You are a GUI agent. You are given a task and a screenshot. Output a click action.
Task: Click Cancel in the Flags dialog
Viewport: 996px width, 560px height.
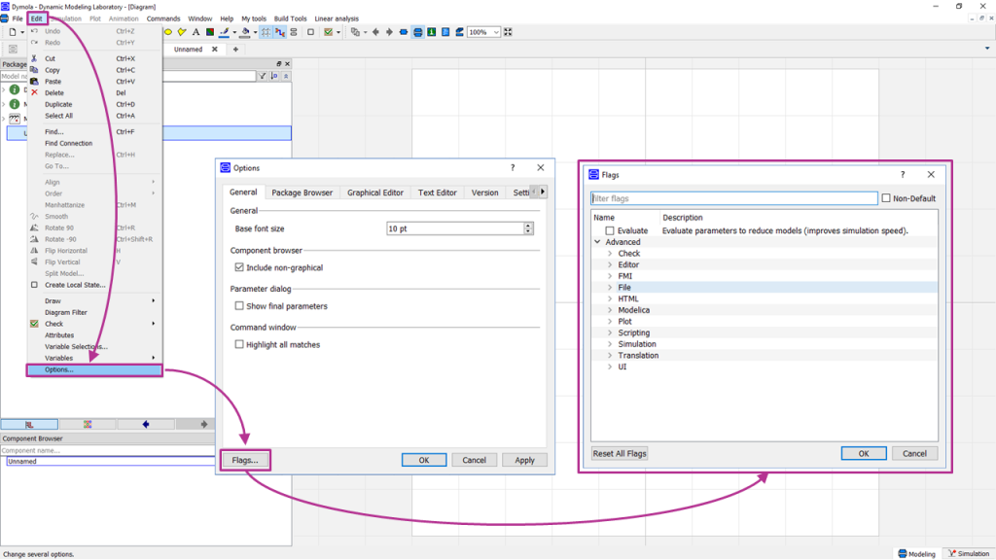(x=914, y=453)
